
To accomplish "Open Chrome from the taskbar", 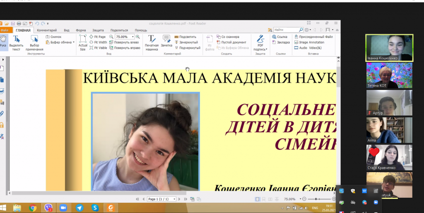I will tap(33, 208).
